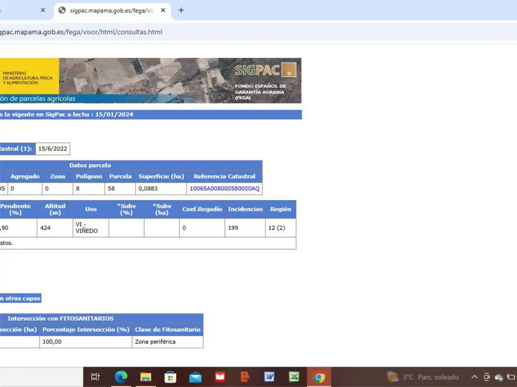
Task: Click the SigPac fecha 15/01/2024 banner
Action: pos(151,115)
